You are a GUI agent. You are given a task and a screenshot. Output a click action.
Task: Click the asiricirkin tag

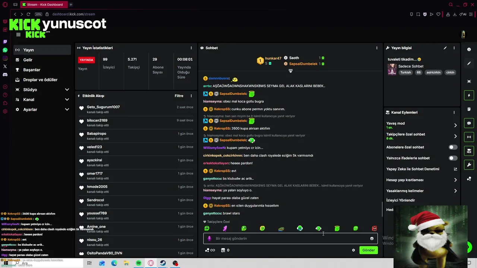click(433, 73)
